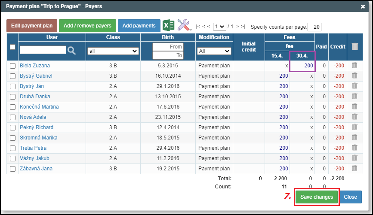Click the 15.4. fee 200 for Bystrý Gabriel

[x=284, y=76]
